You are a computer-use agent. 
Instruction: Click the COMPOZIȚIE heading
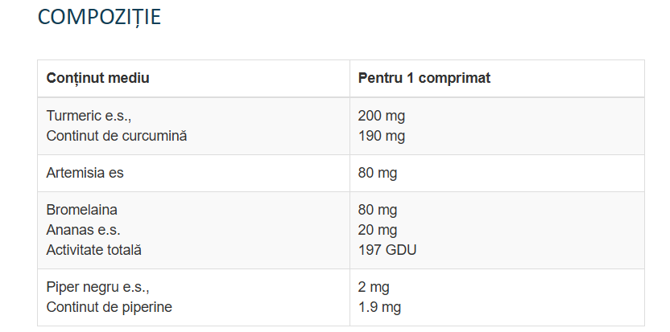coord(99,17)
